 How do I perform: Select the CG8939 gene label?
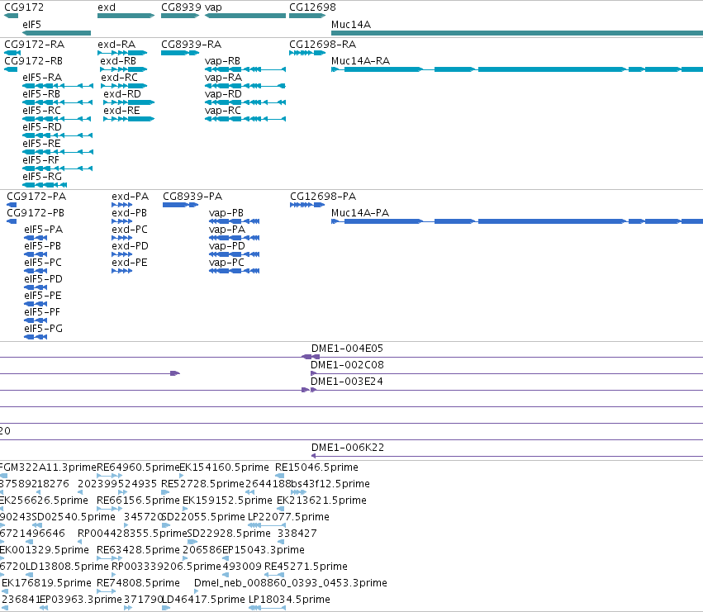(x=181, y=7)
